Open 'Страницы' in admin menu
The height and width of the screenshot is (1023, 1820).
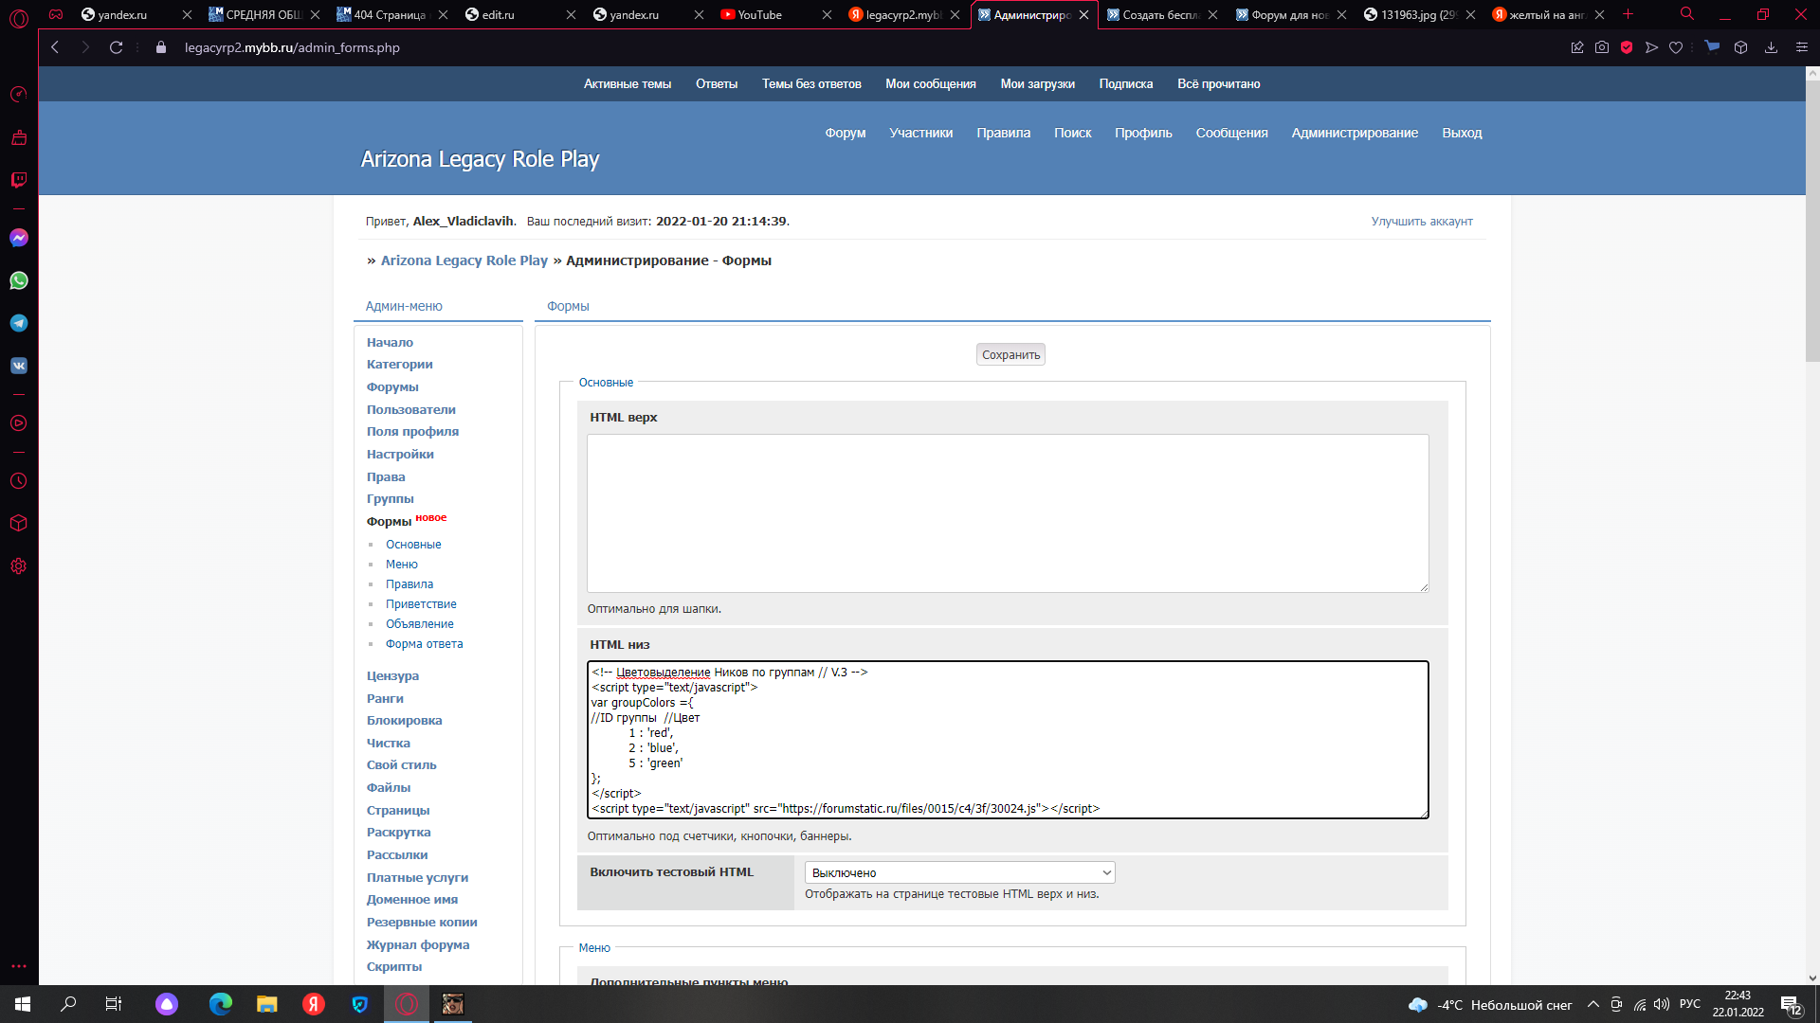click(398, 810)
